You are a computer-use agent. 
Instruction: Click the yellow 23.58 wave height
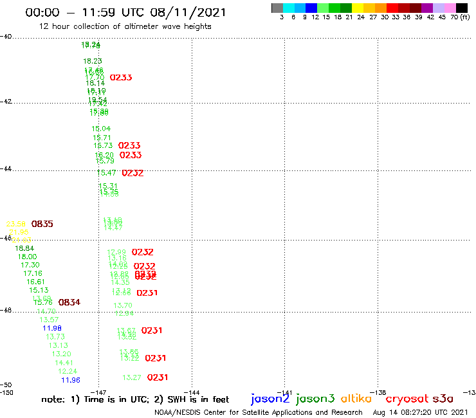(x=16, y=224)
